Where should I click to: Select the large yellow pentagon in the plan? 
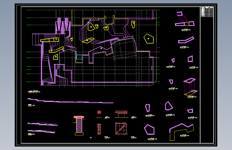[x=149, y=39]
